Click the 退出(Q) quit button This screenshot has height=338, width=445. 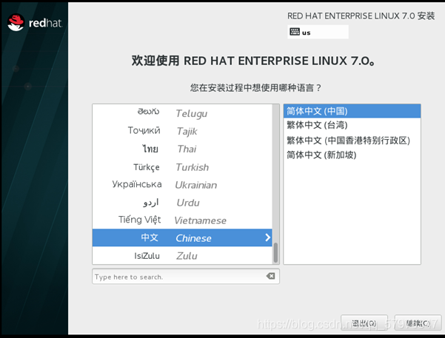pos(364,323)
